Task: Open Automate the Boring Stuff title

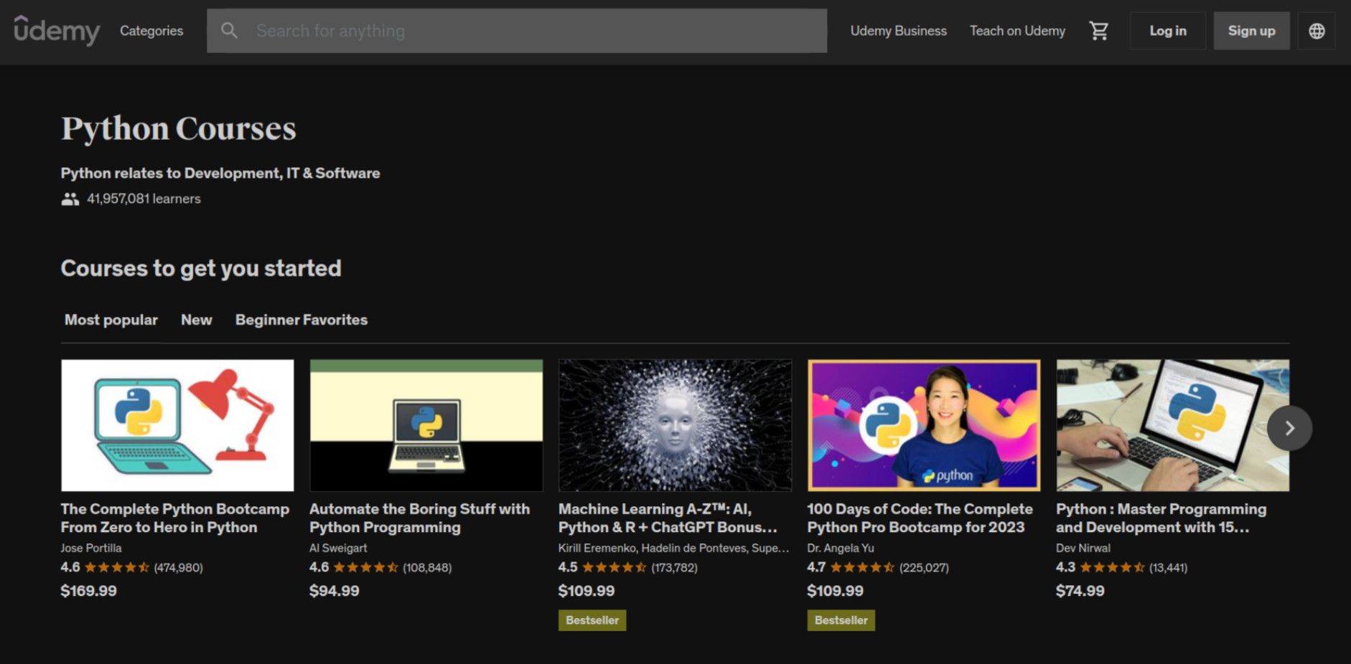Action: [x=420, y=518]
